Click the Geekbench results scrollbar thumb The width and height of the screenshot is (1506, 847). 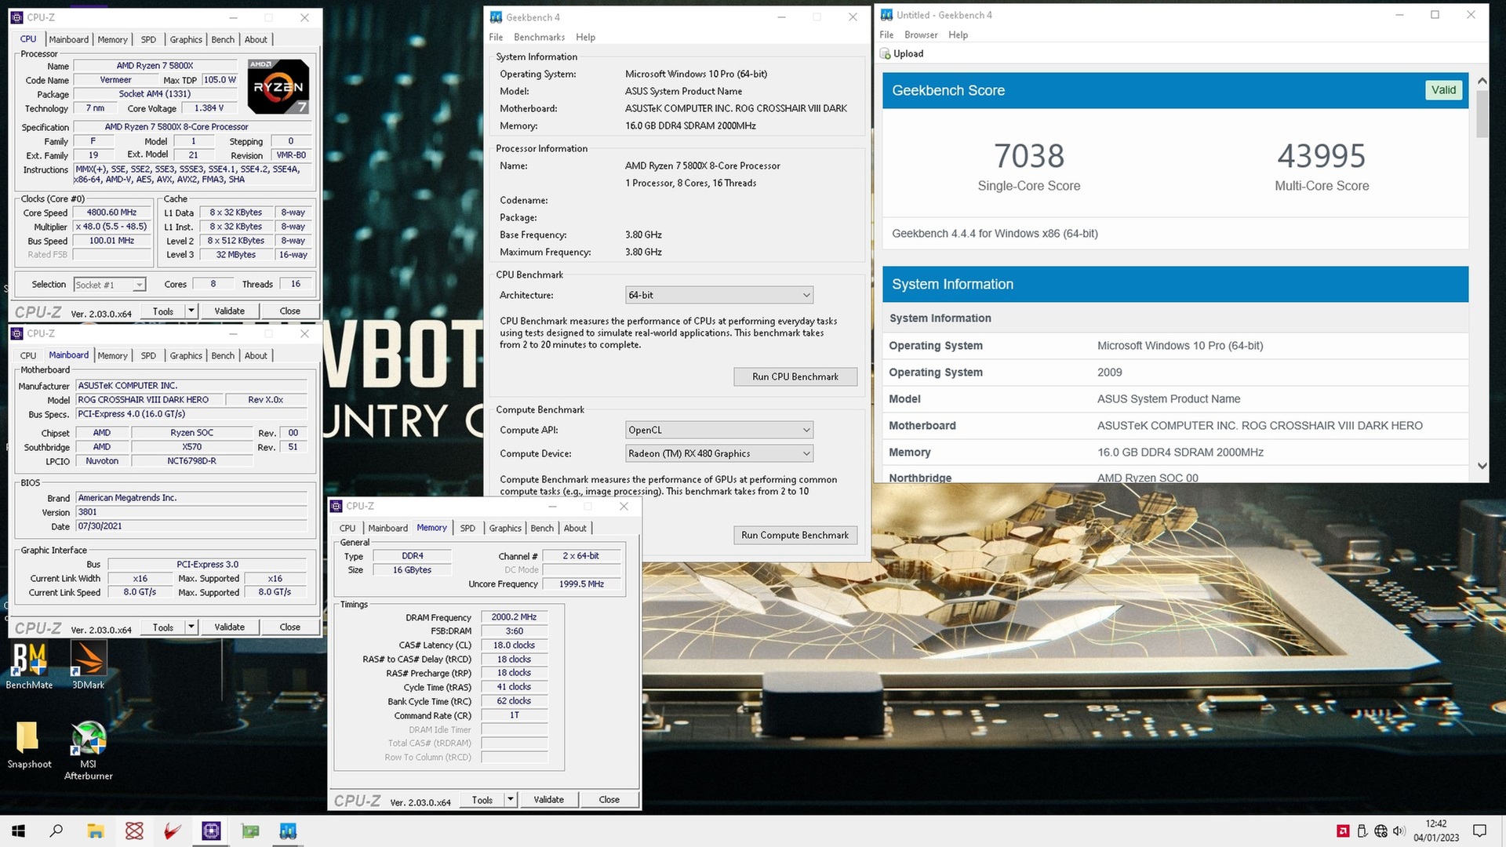click(x=1482, y=115)
